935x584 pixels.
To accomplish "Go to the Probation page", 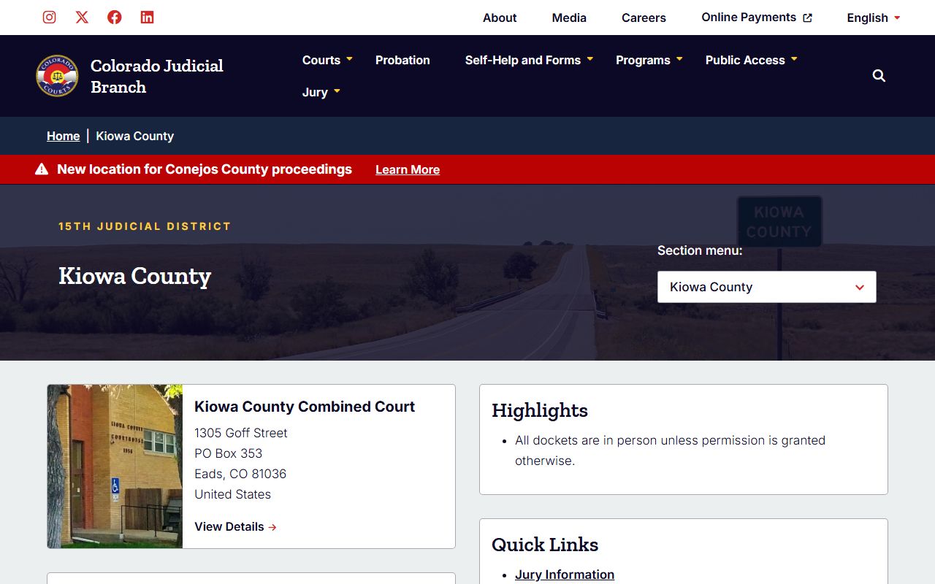I will (x=402, y=60).
